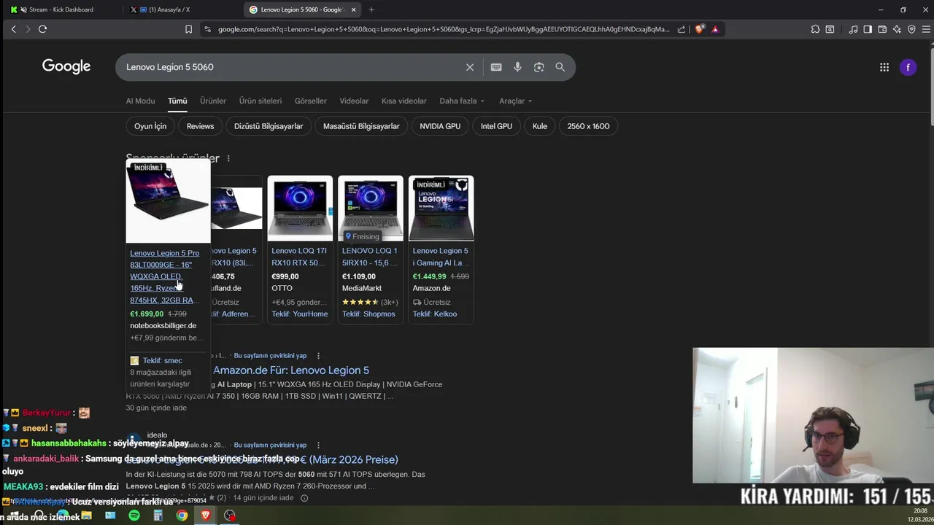The image size is (934, 525).
Task: Share this page from address bar
Action: pyautogui.click(x=682, y=29)
